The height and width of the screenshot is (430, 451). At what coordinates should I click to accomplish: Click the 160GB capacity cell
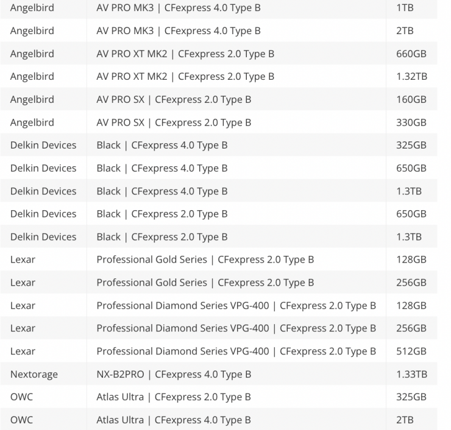click(411, 99)
